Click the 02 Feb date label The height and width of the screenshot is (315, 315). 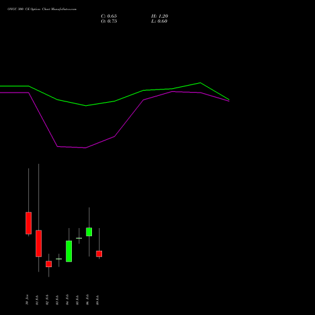(x=47, y=300)
